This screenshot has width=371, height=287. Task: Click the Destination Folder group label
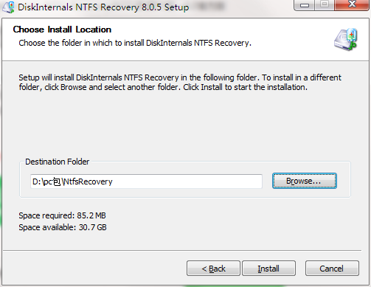coord(58,162)
